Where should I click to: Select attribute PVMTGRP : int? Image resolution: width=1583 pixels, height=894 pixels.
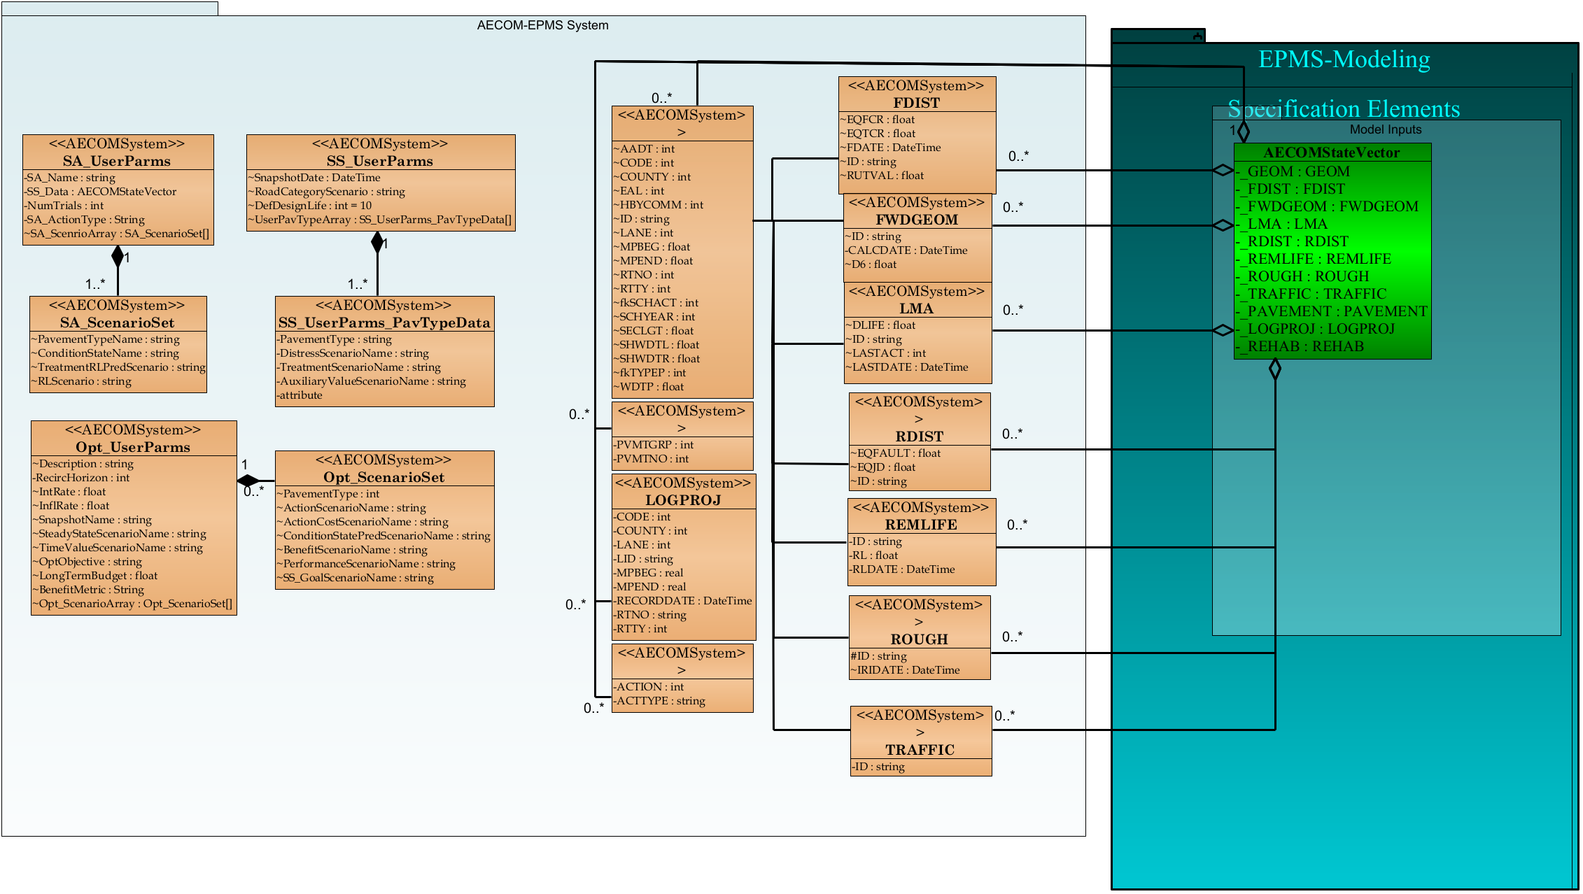click(x=654, y=445)
